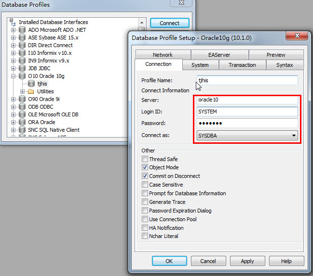
Task: Click the Login ID input field
Action: (247, 112)
